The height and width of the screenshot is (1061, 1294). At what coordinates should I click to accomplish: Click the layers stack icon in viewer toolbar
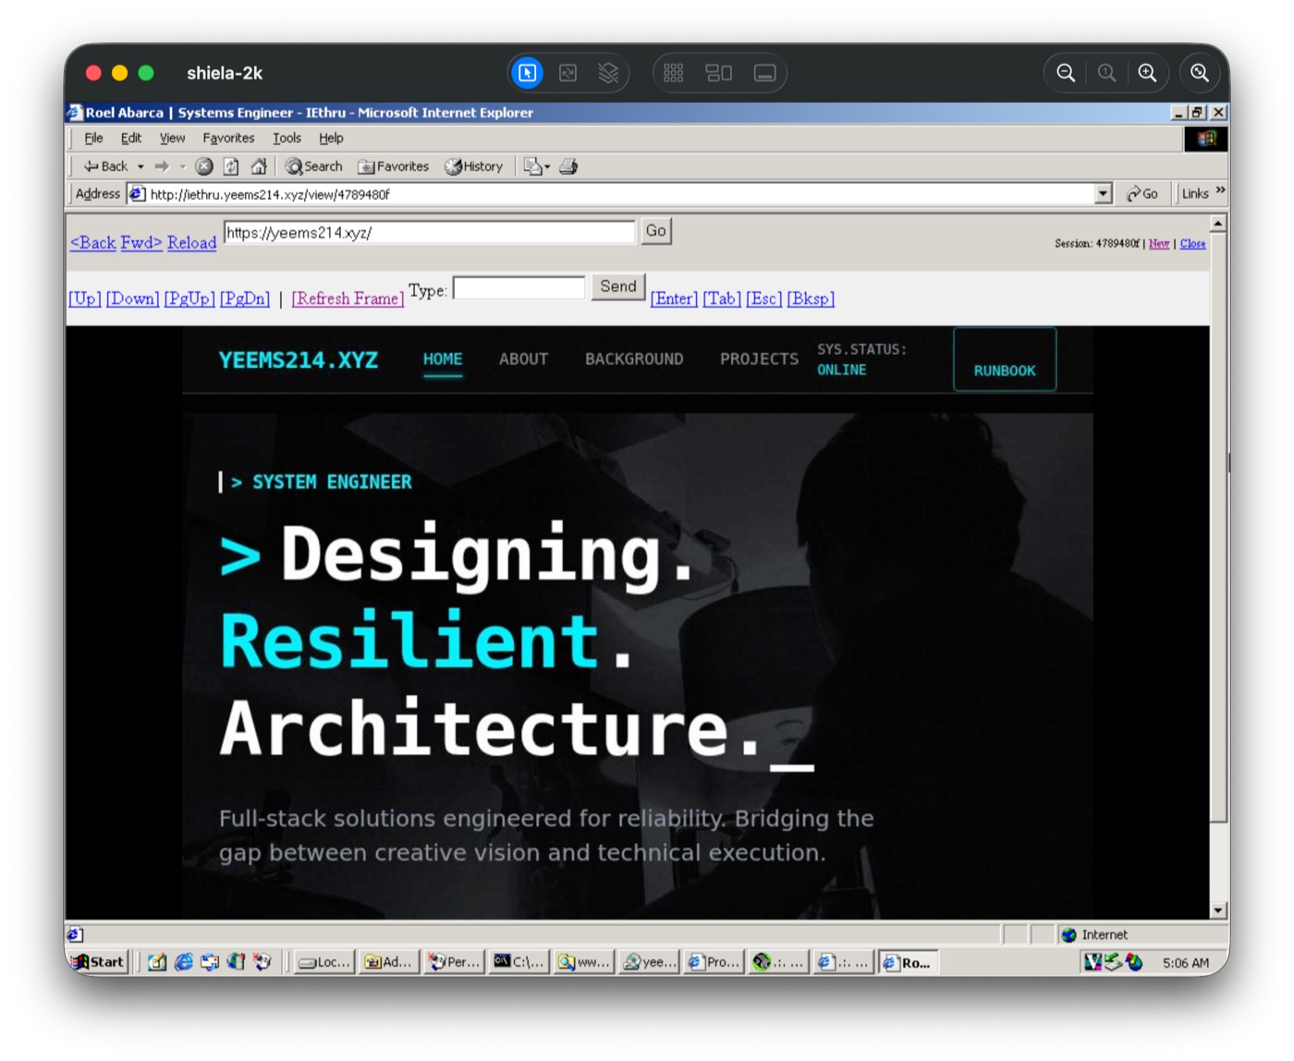coord(608,73)
